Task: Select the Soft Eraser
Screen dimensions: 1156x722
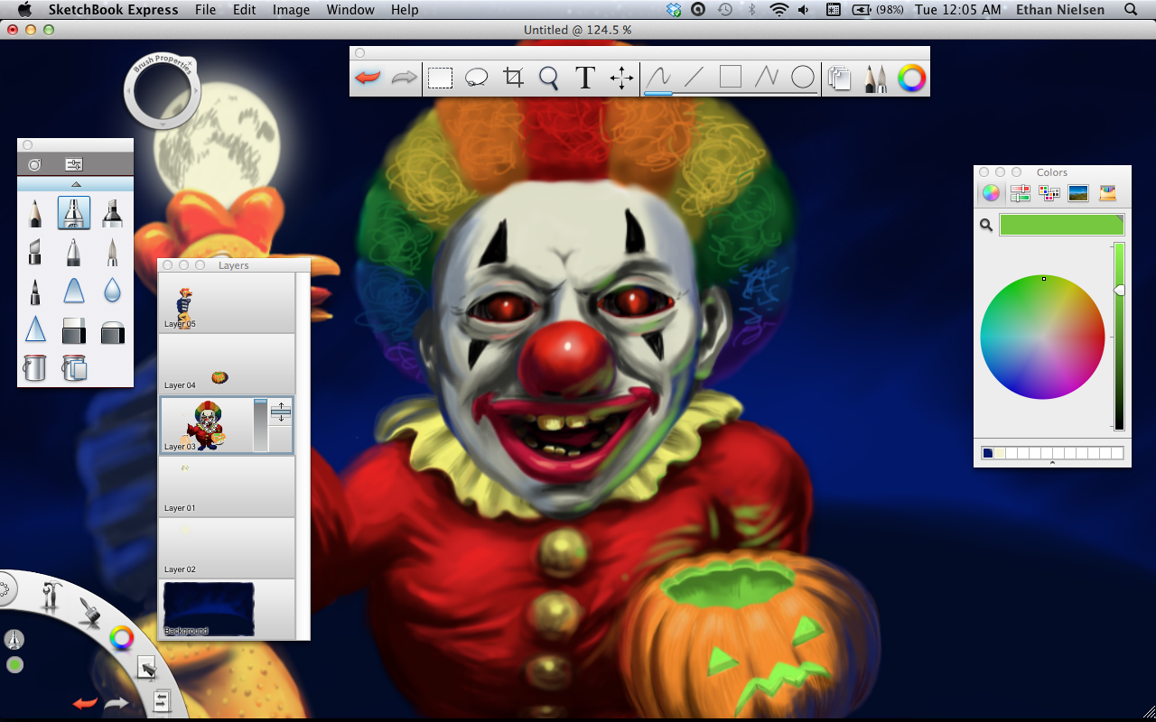Action: [112, 331]
